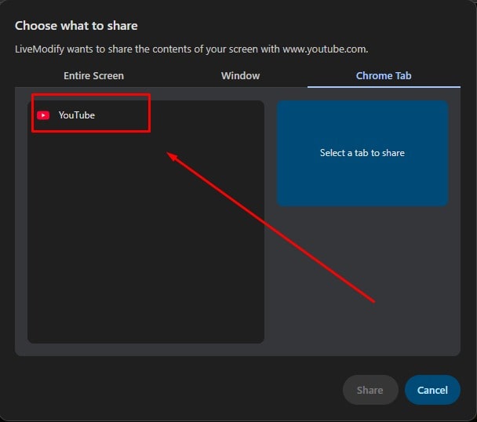This screenshot has width=477, height=422.
Task: Click the tail end of red arrow
Action: click(x=374, y=300)
